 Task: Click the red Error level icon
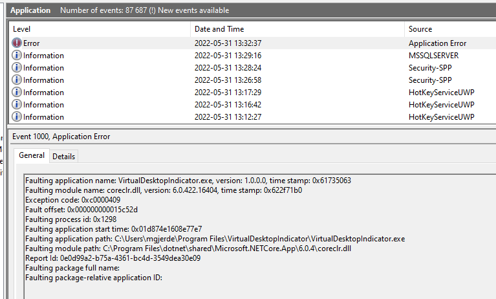click(17, 43)
